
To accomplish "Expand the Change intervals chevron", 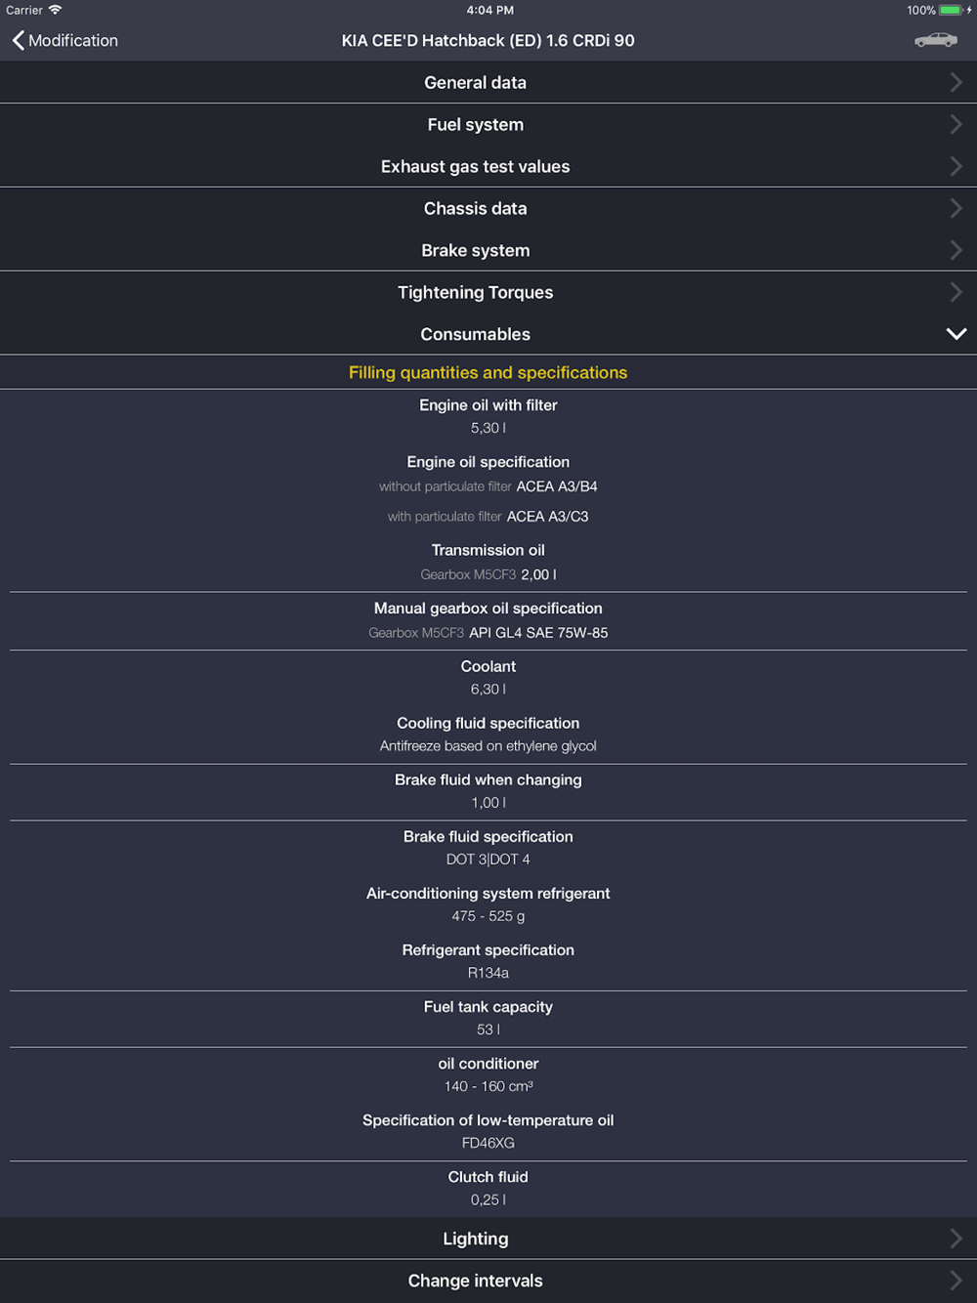I will [x=956, y=1281].
